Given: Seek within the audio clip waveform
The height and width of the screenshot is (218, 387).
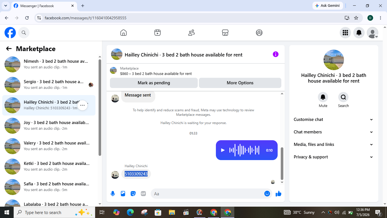Looking at the screenshot, I should (244, 150).
